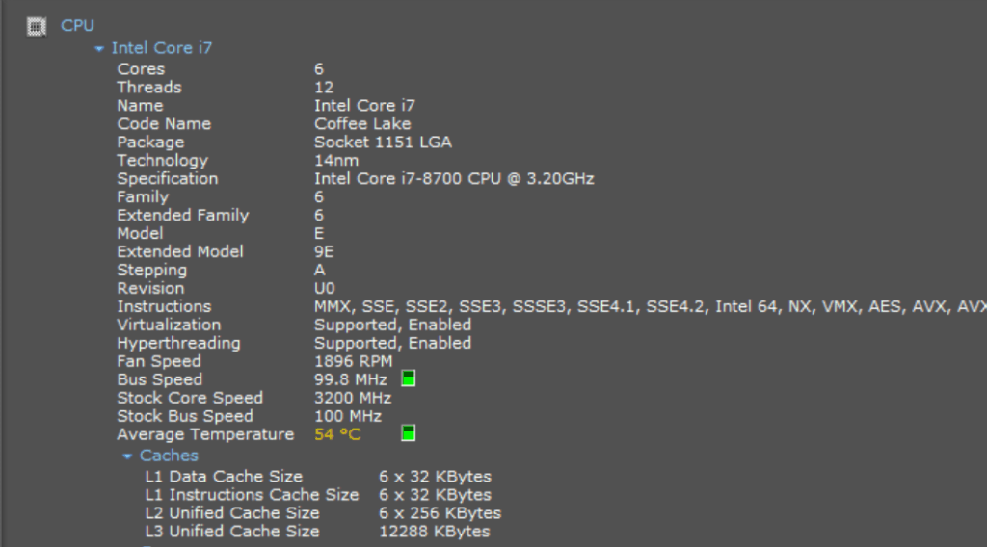Click the 1896 RPM fan speed value
Image resolution: width=987 pixels, height=547 pixels.
tap(354, 362)
